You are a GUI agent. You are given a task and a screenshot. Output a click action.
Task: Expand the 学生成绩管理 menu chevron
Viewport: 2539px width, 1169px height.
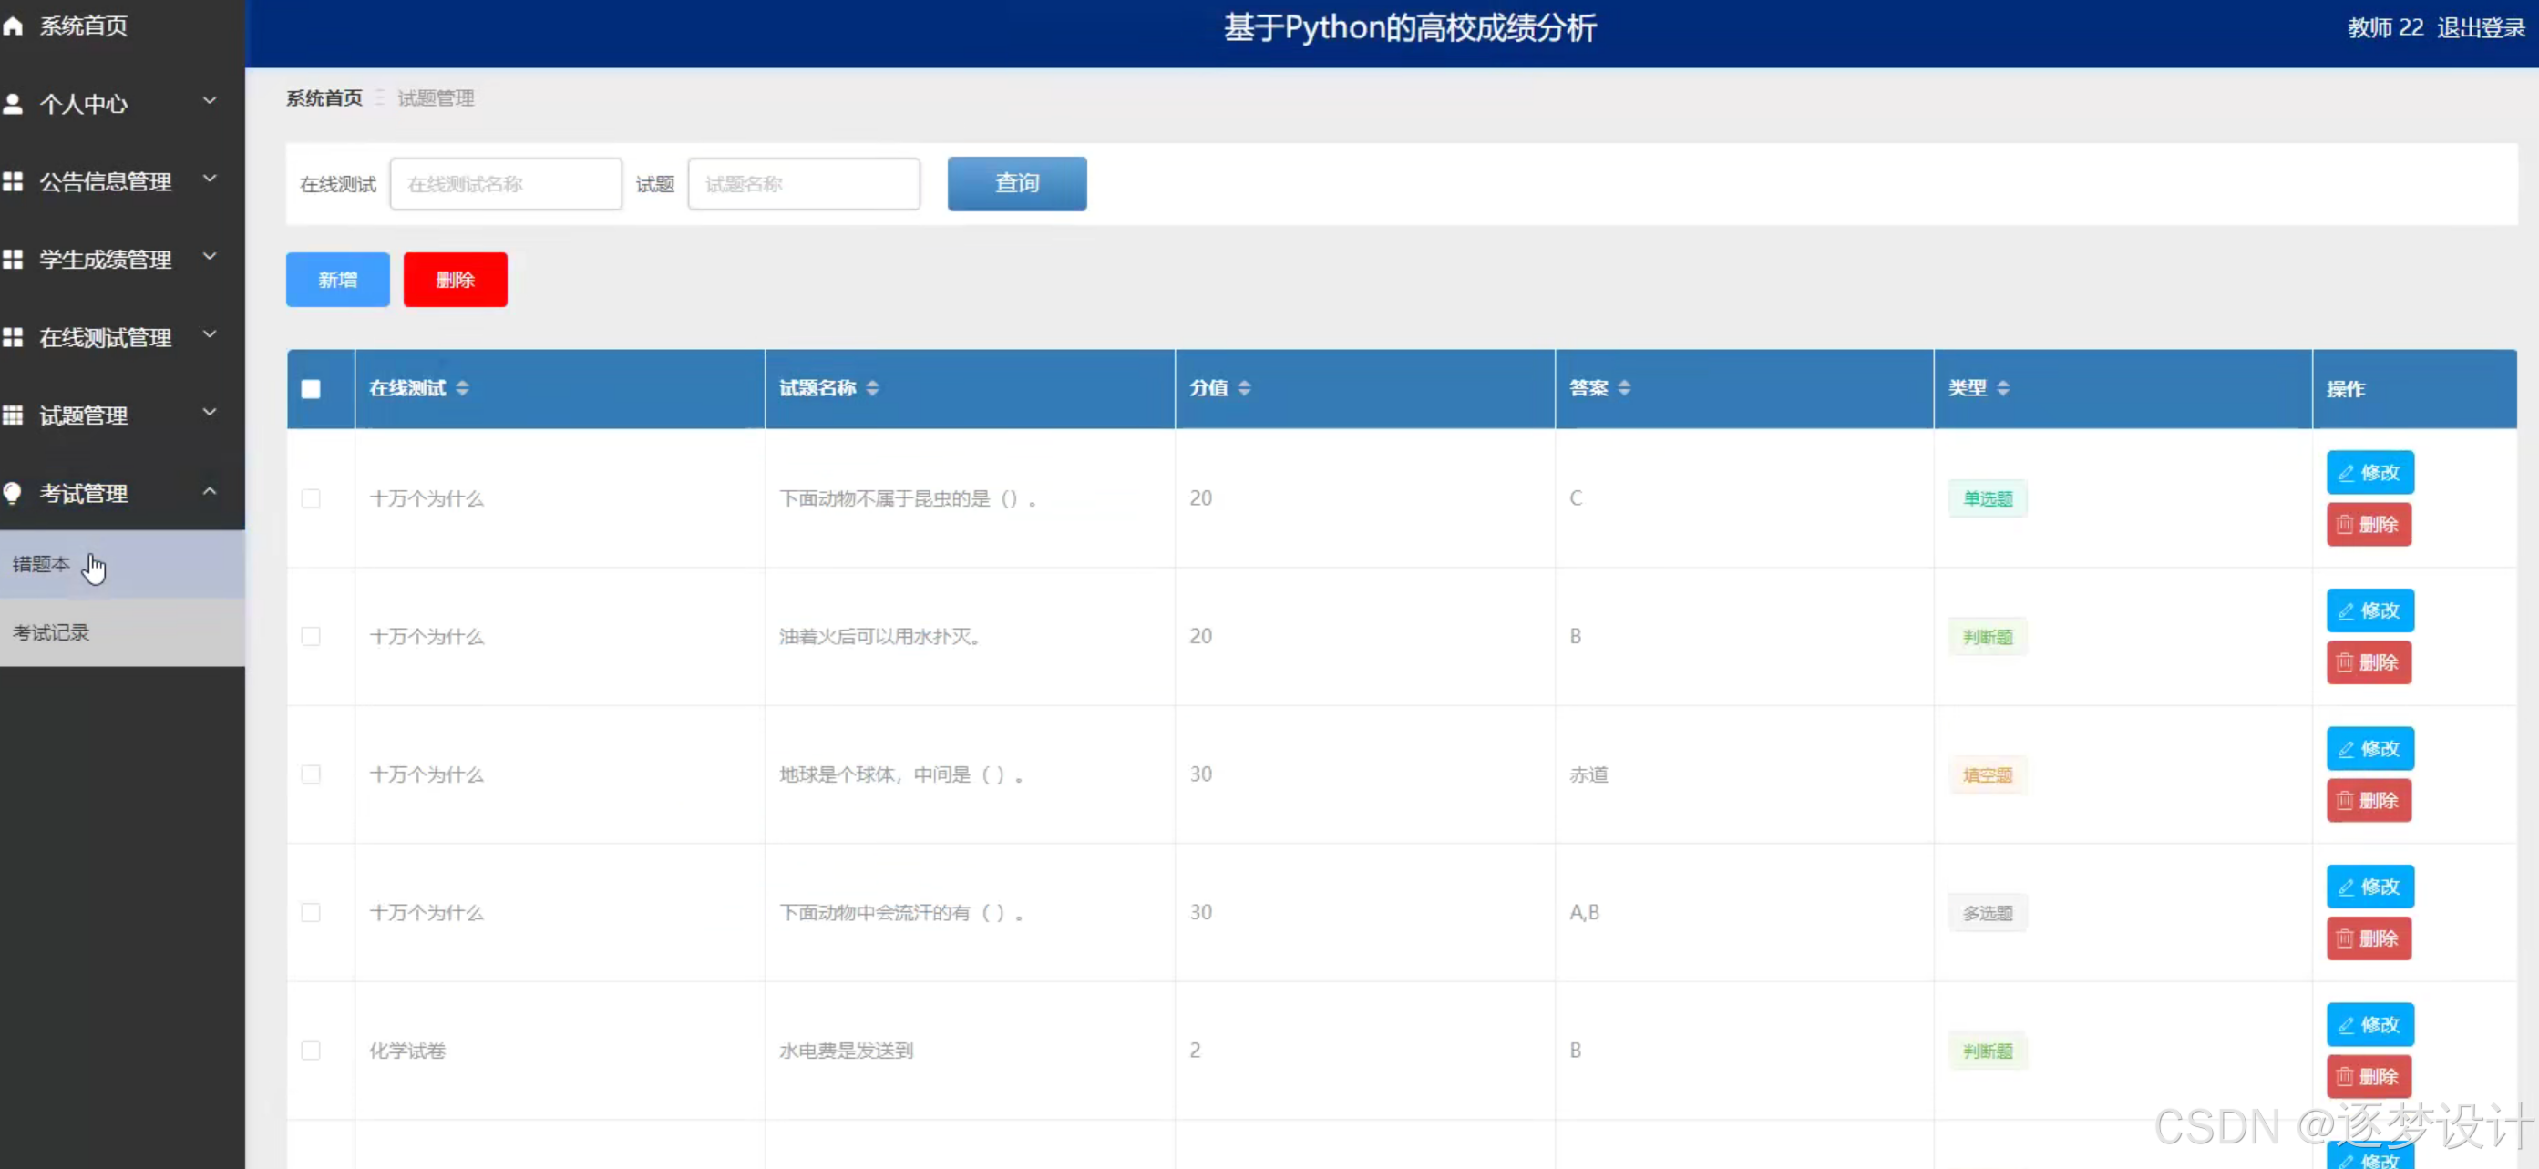[x=209, y=256]
